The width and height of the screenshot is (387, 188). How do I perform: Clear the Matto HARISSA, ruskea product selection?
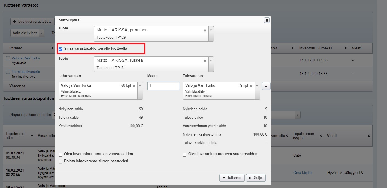pos(205,61)
